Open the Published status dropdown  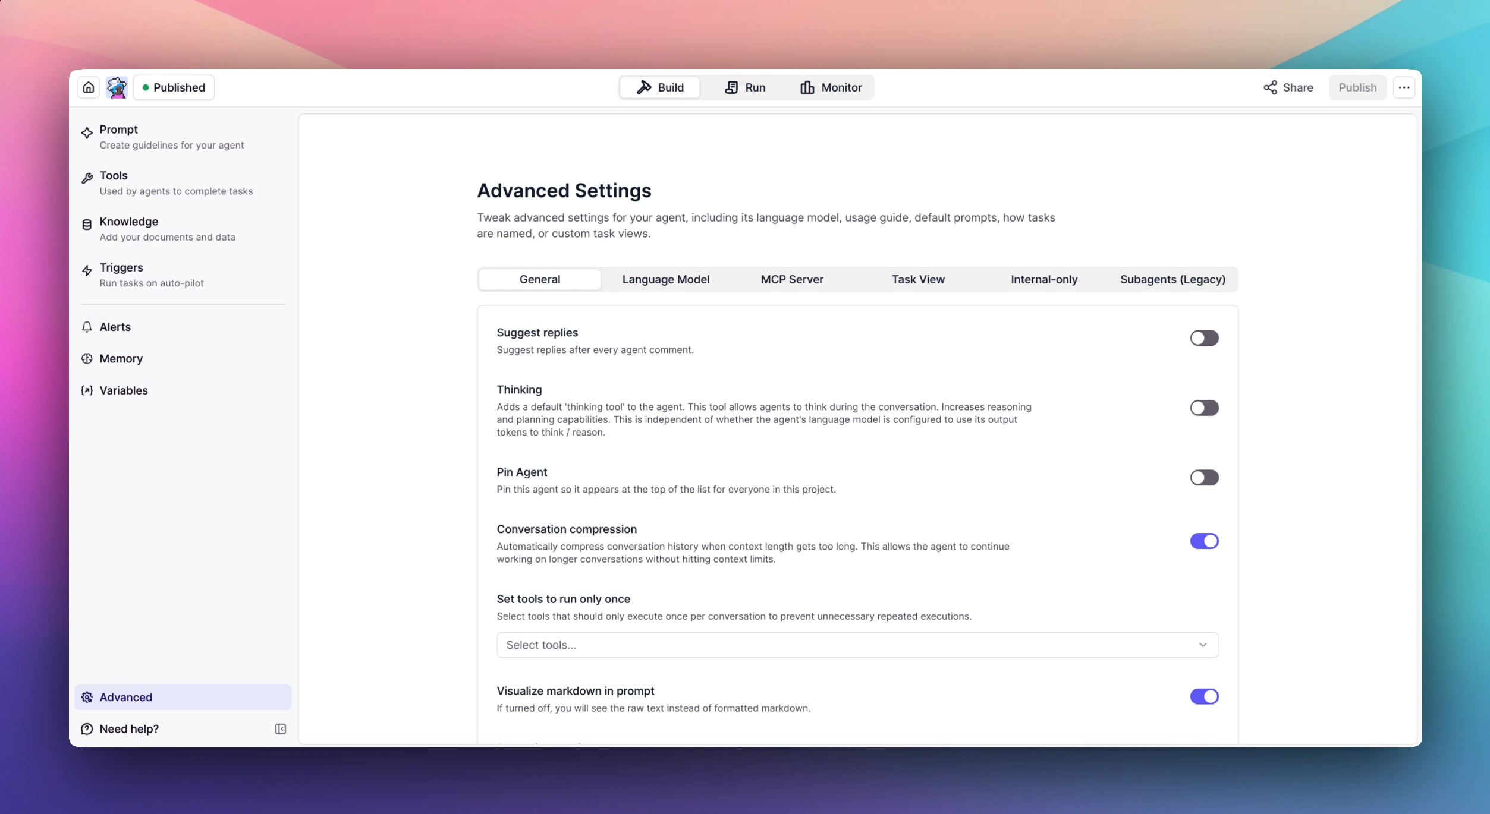click(174, 87)
